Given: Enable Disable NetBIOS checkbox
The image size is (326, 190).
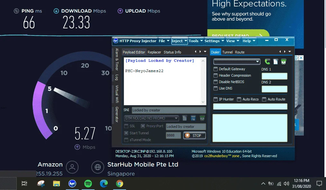Looking at the screenshot, I should (216, 82).
